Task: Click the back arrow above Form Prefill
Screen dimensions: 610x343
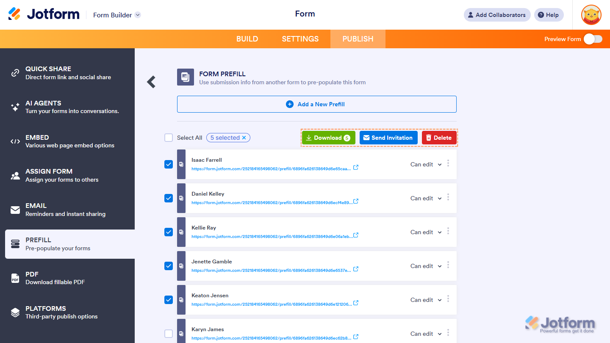Action: [151, 82]
